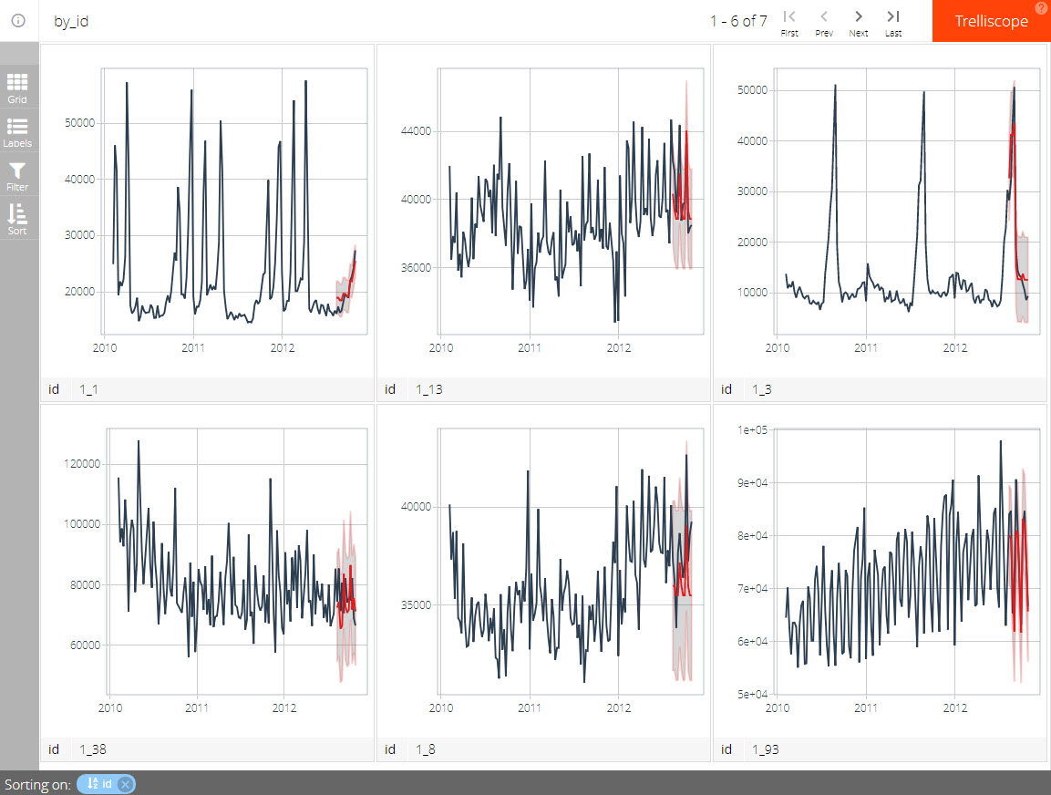Click the 1 - 6 of 7 page indicator
Screen dimensions: 1051x795
coord(738,21)
